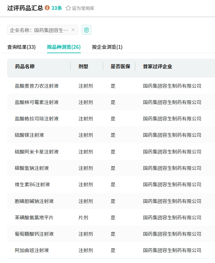The width and height of the screenshot is (215, 263).
Task: Open 盐酸林可霉素注射液 drug entry
Action: 37,102
